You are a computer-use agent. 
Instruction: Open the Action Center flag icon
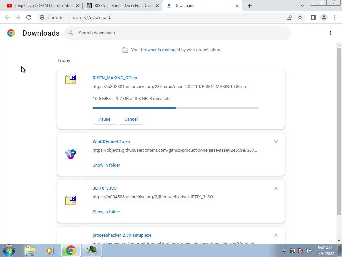300,251
